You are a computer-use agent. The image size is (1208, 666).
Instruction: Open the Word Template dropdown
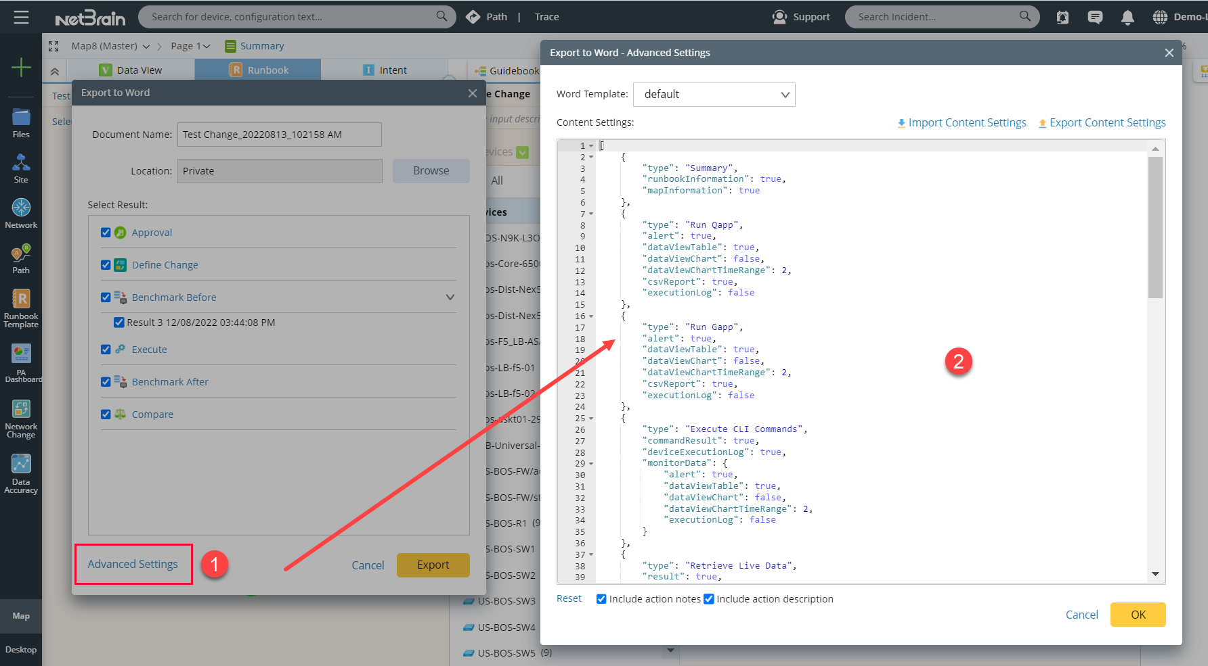point(714,95)
